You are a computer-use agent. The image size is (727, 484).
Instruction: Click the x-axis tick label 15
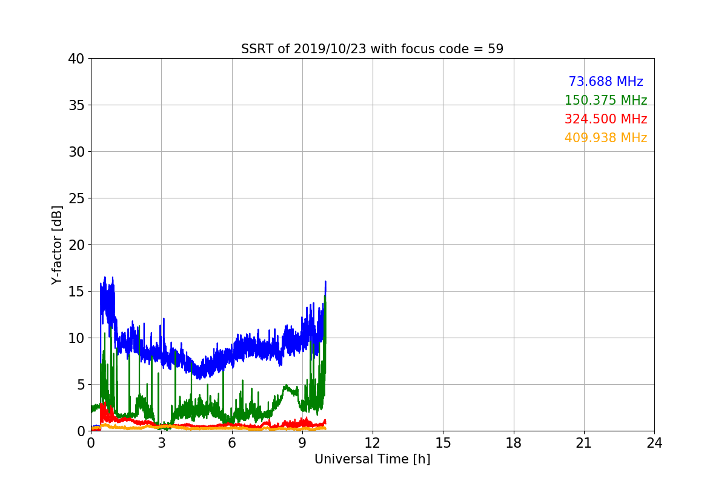[443, 443]
